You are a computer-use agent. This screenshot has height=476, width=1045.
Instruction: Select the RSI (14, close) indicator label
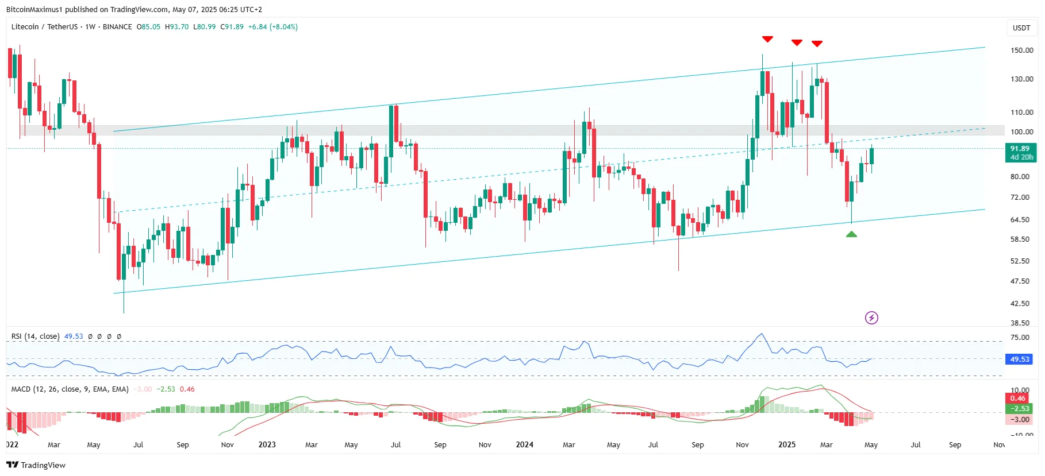click(x=35, y=336)
